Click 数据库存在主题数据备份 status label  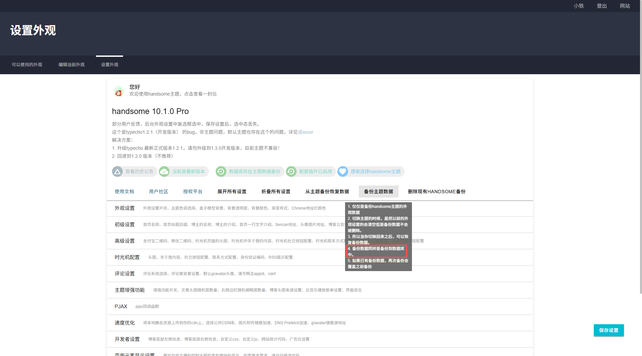[255, 172]
